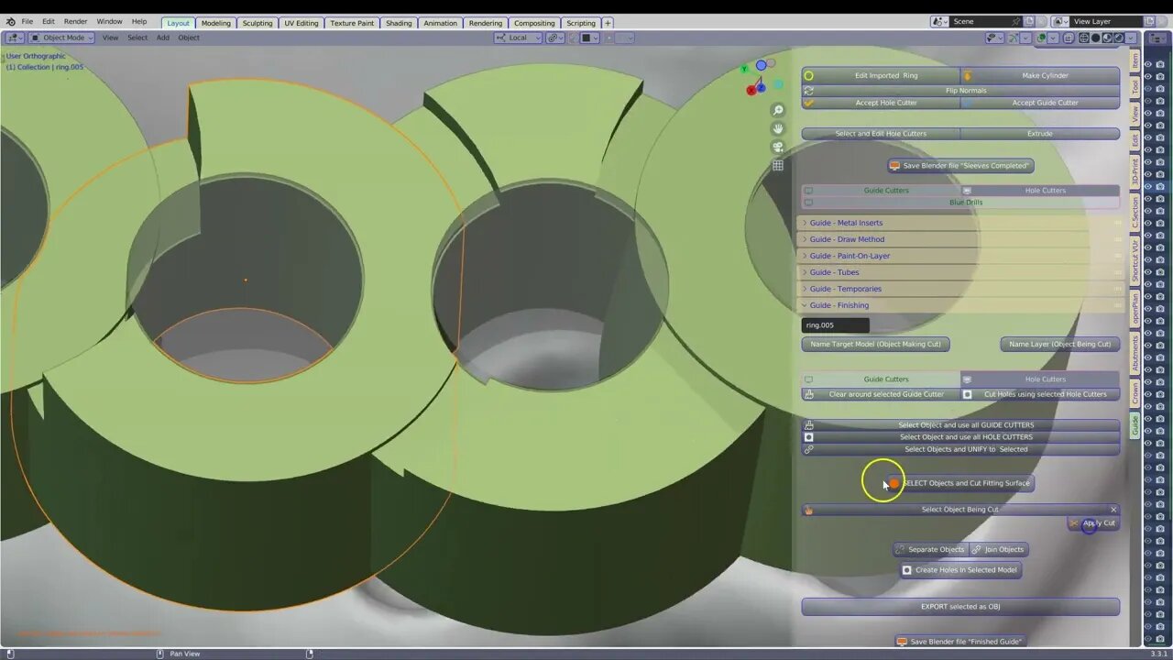Click Apply Cut scissors button
The height and width of the screenshot is (660, 1173).
tap(1093, 523)
